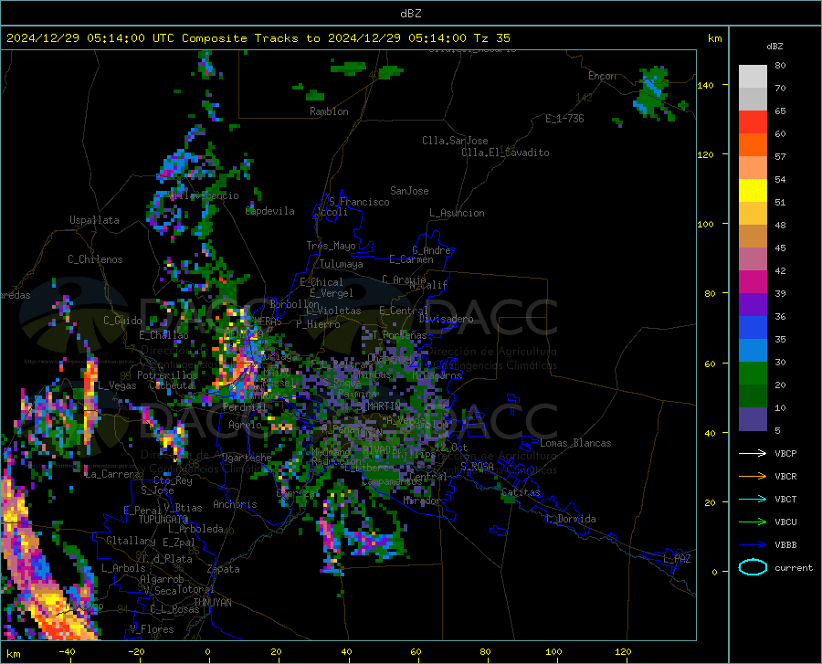
Task: Click the 'C_Chilenos' map label
Action: pyautogui.click(x=95, y=259)
